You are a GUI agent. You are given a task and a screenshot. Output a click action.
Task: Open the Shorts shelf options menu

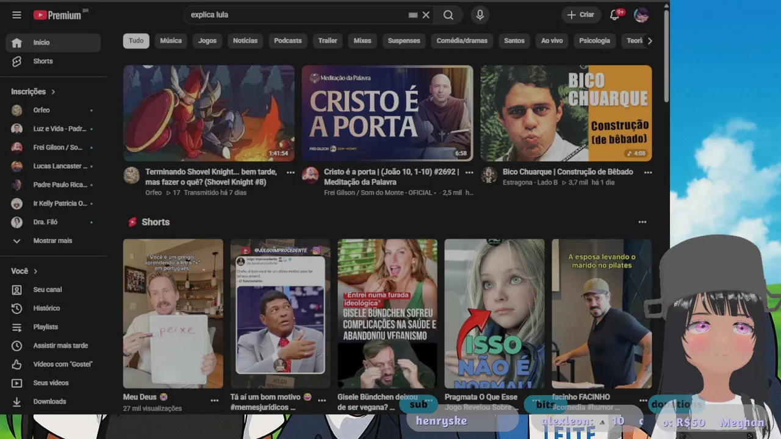pos(642,222)
